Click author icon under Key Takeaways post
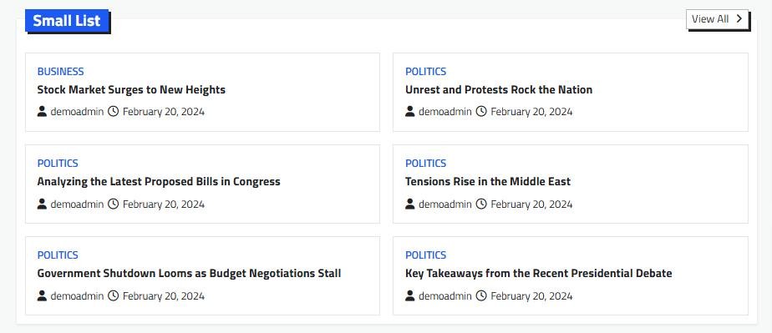Viewport: 772px width, 333px height. pos(410,295)
